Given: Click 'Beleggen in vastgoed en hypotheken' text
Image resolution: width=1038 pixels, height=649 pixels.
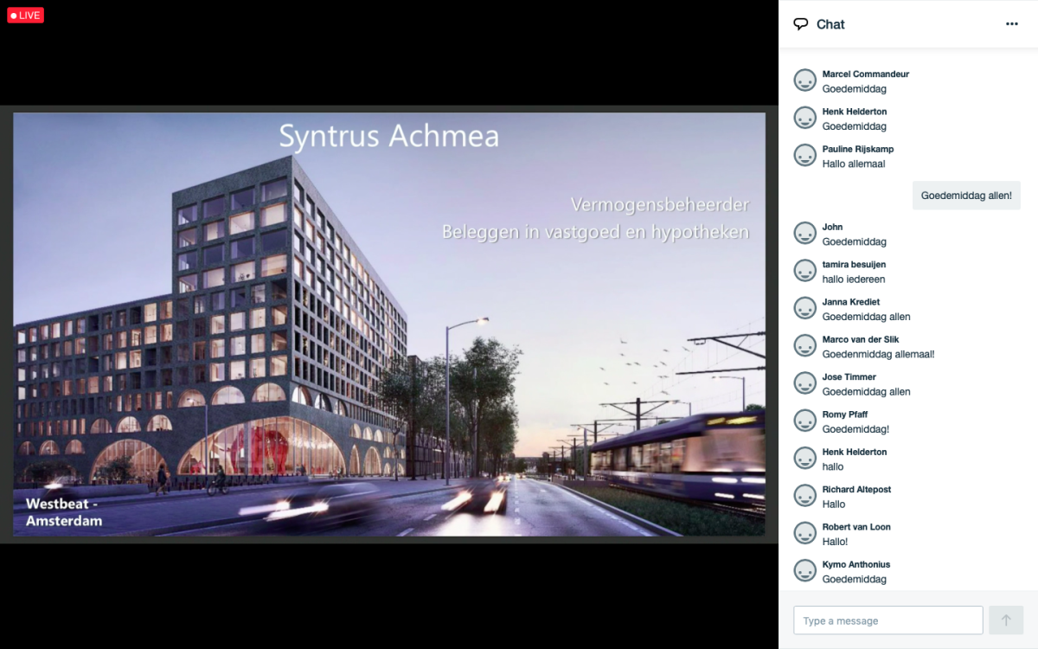Looking at the screenshot, I should tap(595, 232).
